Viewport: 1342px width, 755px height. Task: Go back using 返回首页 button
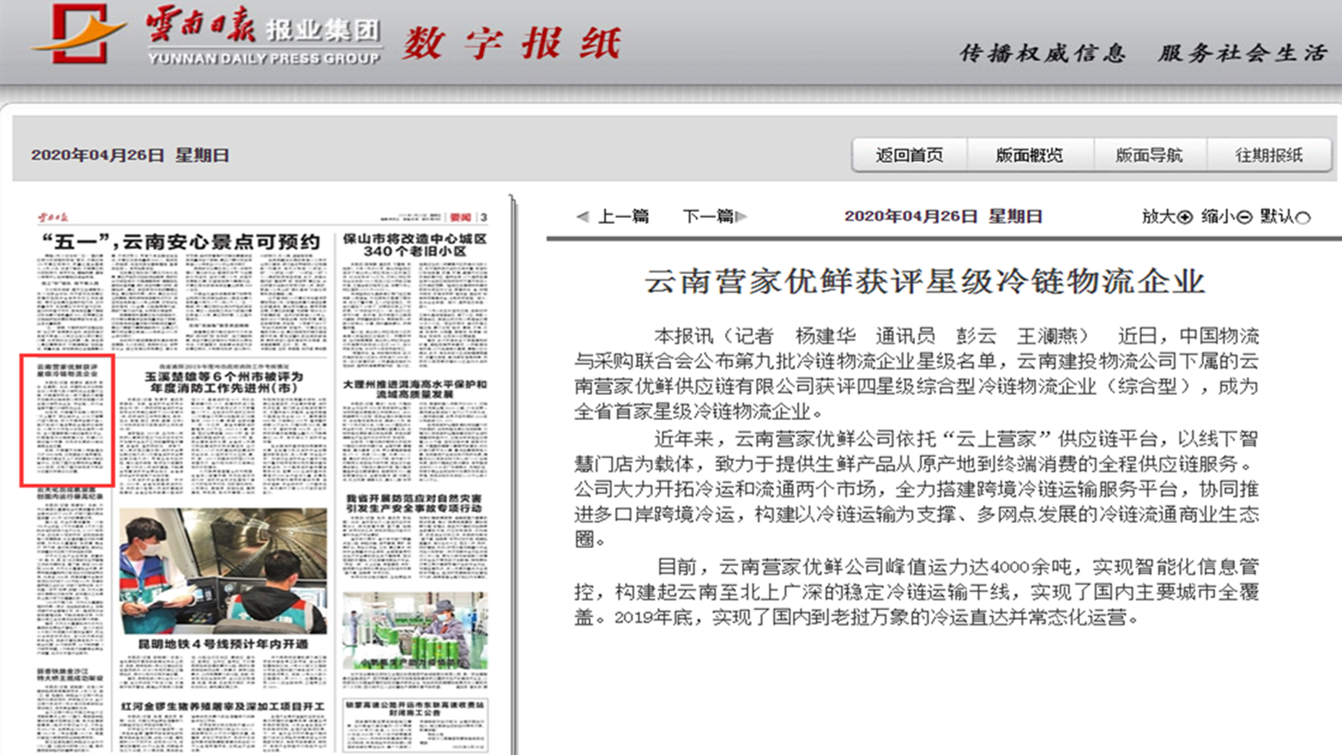pyautogui.click(x=909, y=155)
